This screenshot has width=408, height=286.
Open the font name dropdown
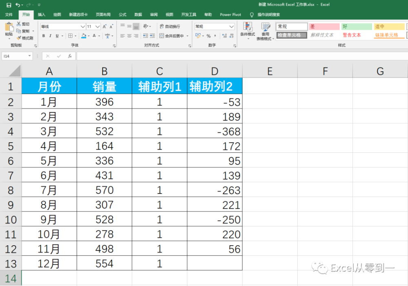83,26
